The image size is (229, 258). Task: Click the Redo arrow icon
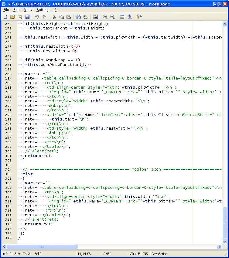point(44,17)
